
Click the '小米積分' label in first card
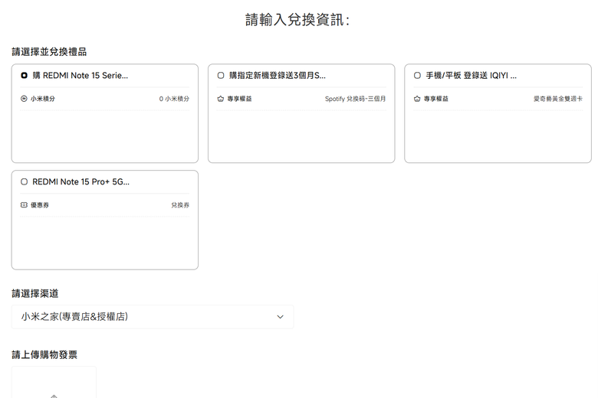pyautogui.click(x=43, y=99)
